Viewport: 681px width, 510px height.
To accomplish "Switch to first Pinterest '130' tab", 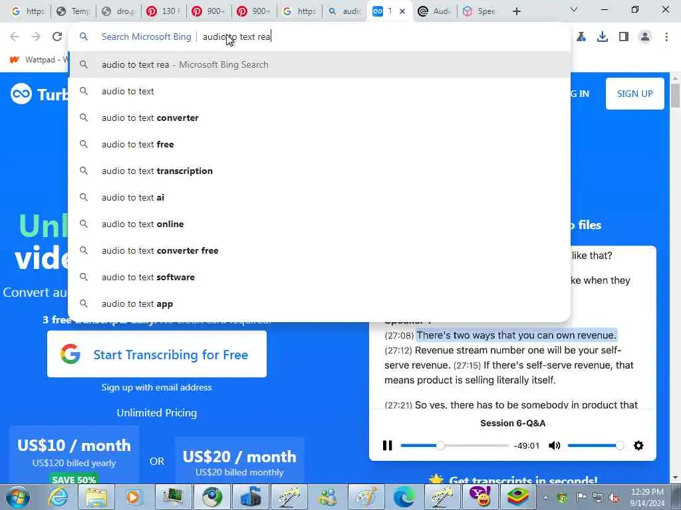I will tap(164, 11).
